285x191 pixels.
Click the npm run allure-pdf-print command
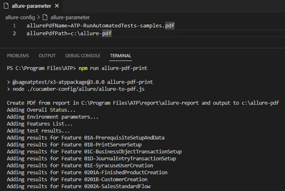(x=113, y=68)
